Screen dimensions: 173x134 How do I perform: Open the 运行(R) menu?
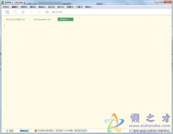pyautogui.click(x=51, y=7)
